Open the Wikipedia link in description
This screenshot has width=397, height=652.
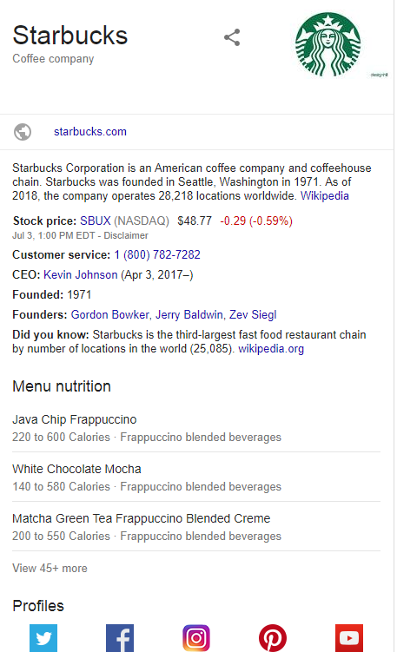click(325, 196)
